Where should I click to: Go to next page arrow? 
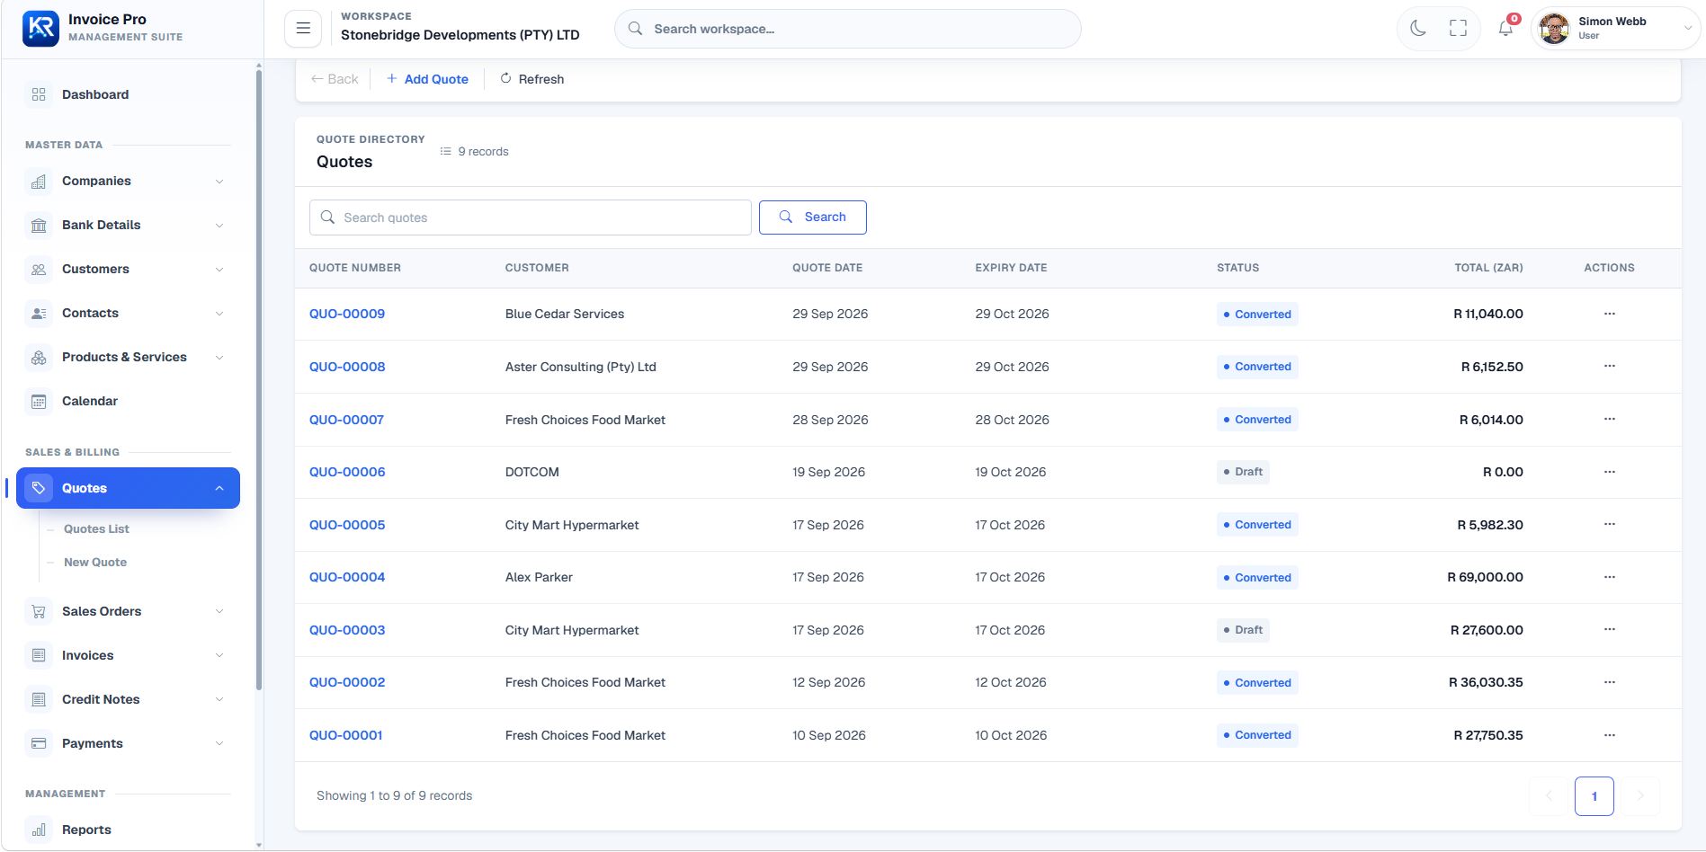pos(1639,796)
